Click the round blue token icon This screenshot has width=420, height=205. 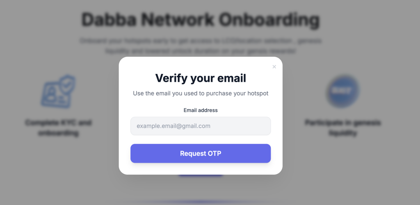pos(343,91)
